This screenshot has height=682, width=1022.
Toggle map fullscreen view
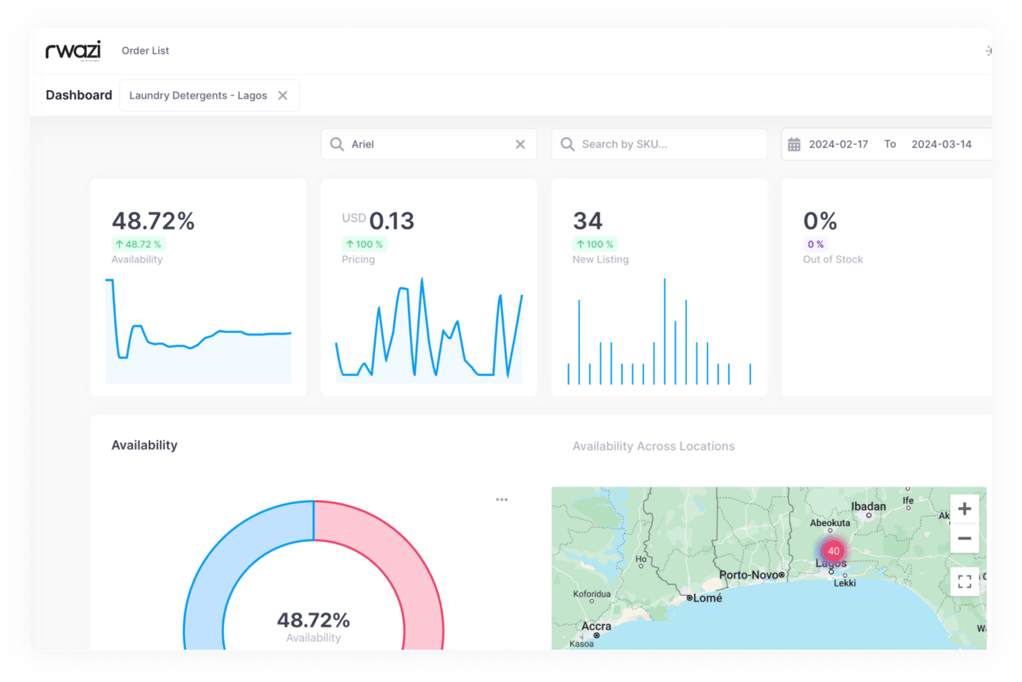pos(964,582)
